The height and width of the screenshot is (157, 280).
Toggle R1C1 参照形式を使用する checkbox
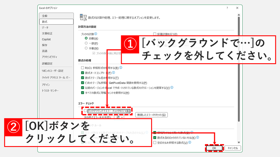[x=83, y=68]
